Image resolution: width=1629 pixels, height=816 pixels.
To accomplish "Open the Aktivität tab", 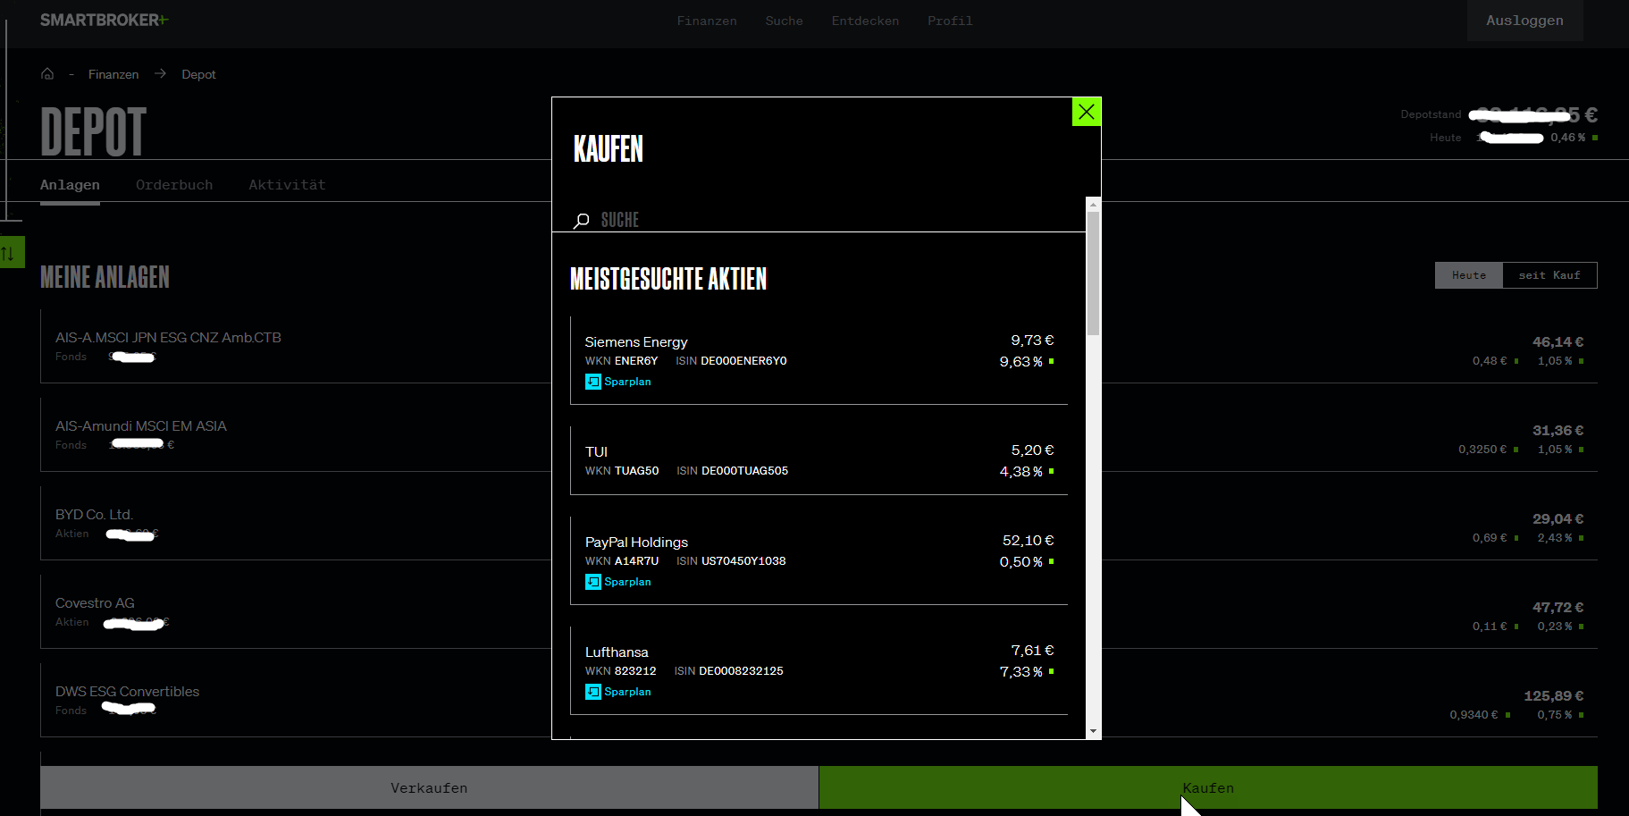I will click(287, 185).
